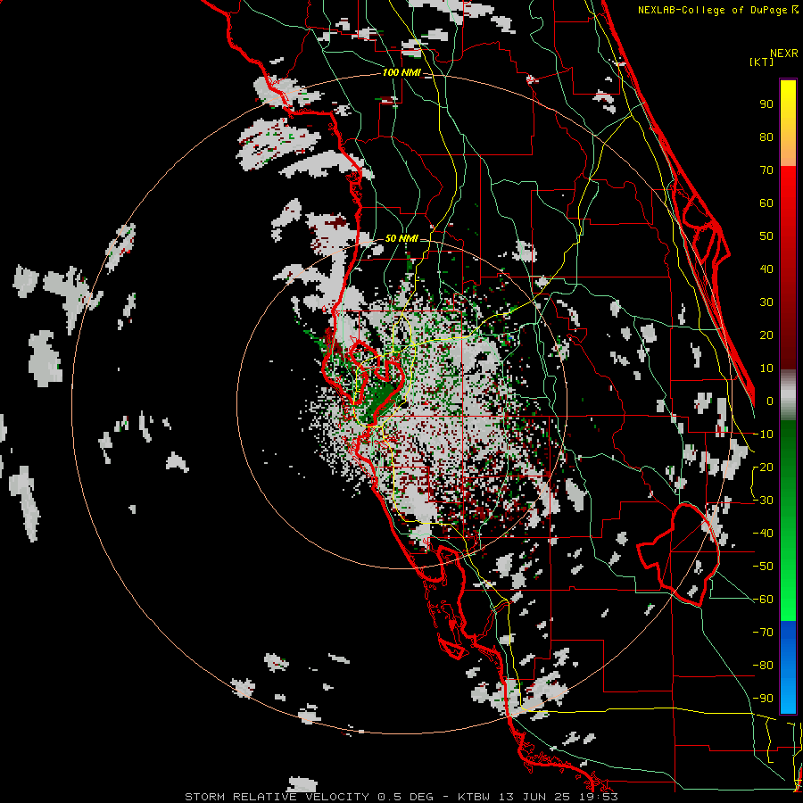Image resolution: width=803 pixels, height=803 pixels.
Task: Pick the gray zero-velocity segment of color bar
Action: click(788, 395)
